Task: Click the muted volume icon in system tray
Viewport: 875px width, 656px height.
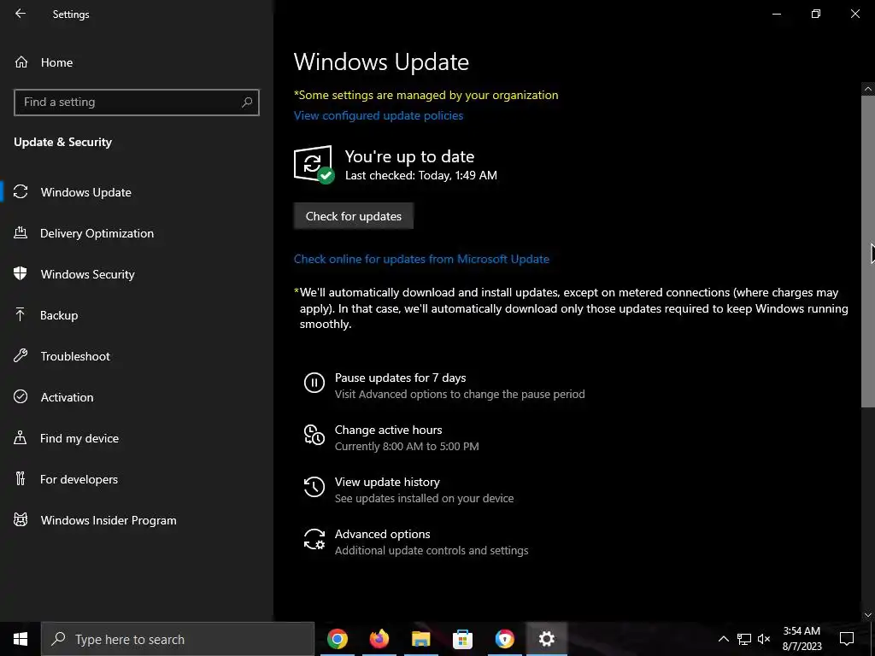Action: (764, 639)
